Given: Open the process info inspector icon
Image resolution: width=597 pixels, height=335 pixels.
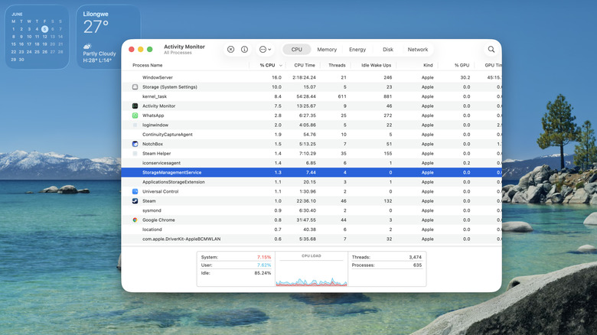Looking at the screenshot, I should coord(244,50).
